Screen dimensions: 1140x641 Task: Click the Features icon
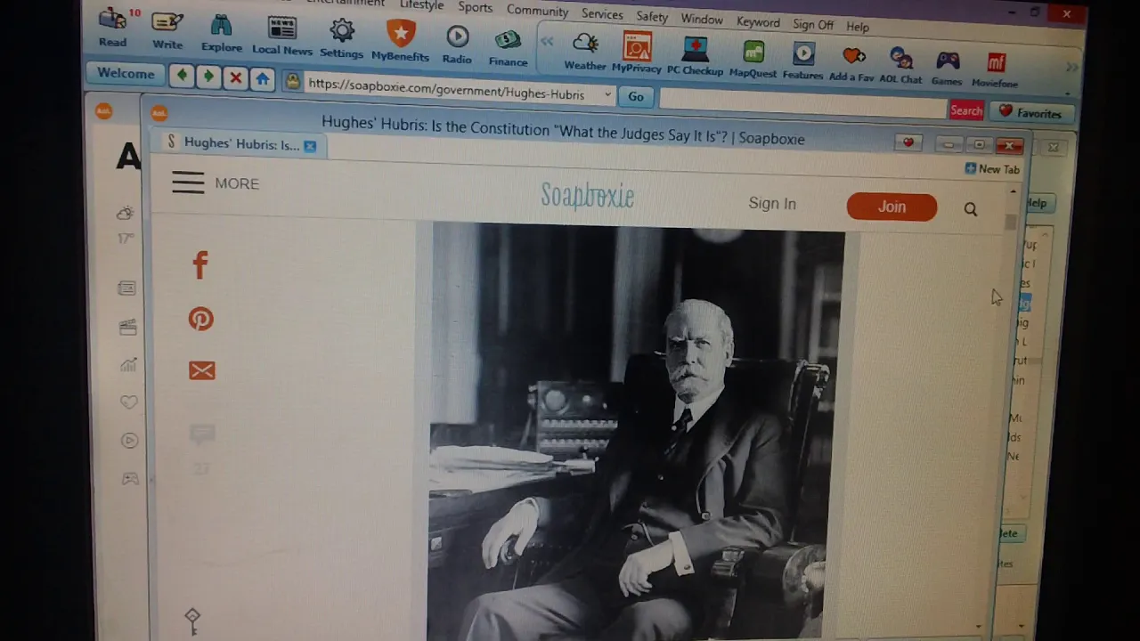click(x=803, y=60)
